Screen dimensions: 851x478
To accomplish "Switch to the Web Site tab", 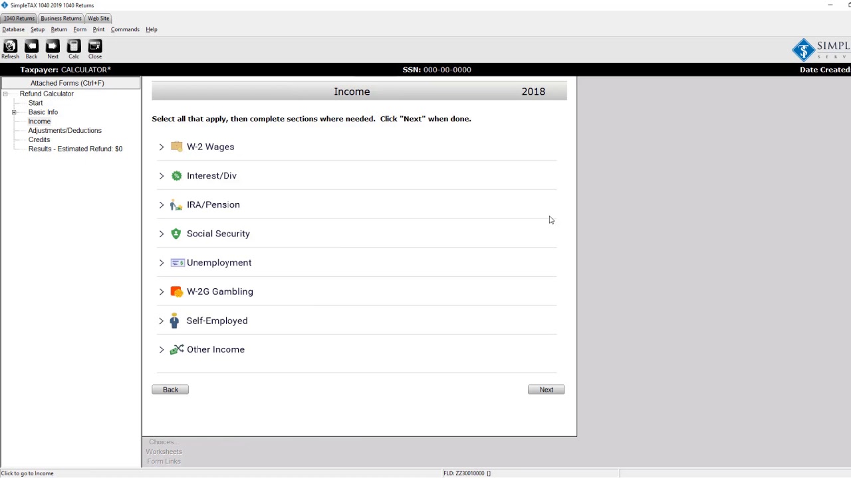I will pyautogui.click(x=98, y=19).
